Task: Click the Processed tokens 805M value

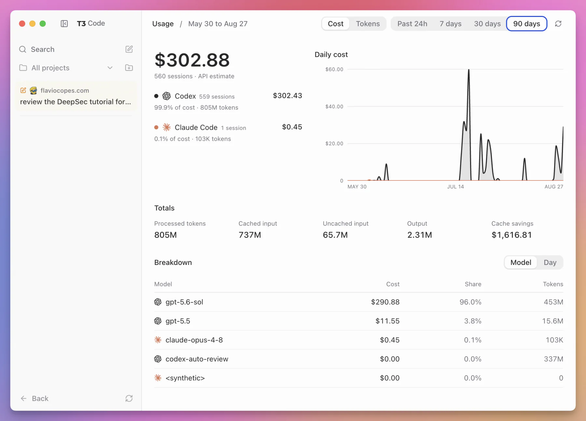Action: coord(165,235)
